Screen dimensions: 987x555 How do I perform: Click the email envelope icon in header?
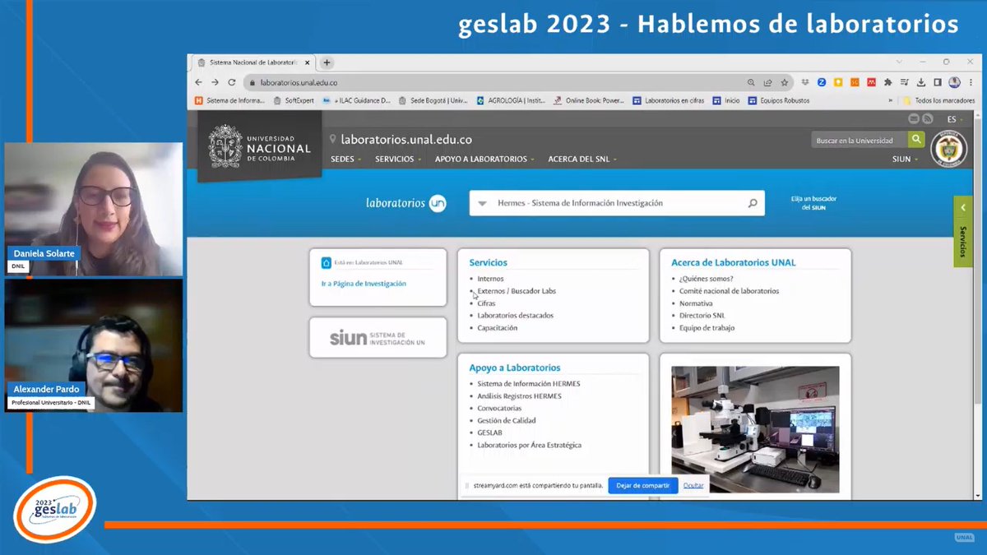tap(913, 119)
